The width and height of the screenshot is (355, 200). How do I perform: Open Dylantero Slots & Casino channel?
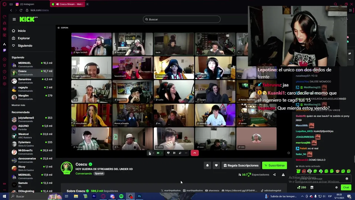pyautogui.click(x=32, y=144)
